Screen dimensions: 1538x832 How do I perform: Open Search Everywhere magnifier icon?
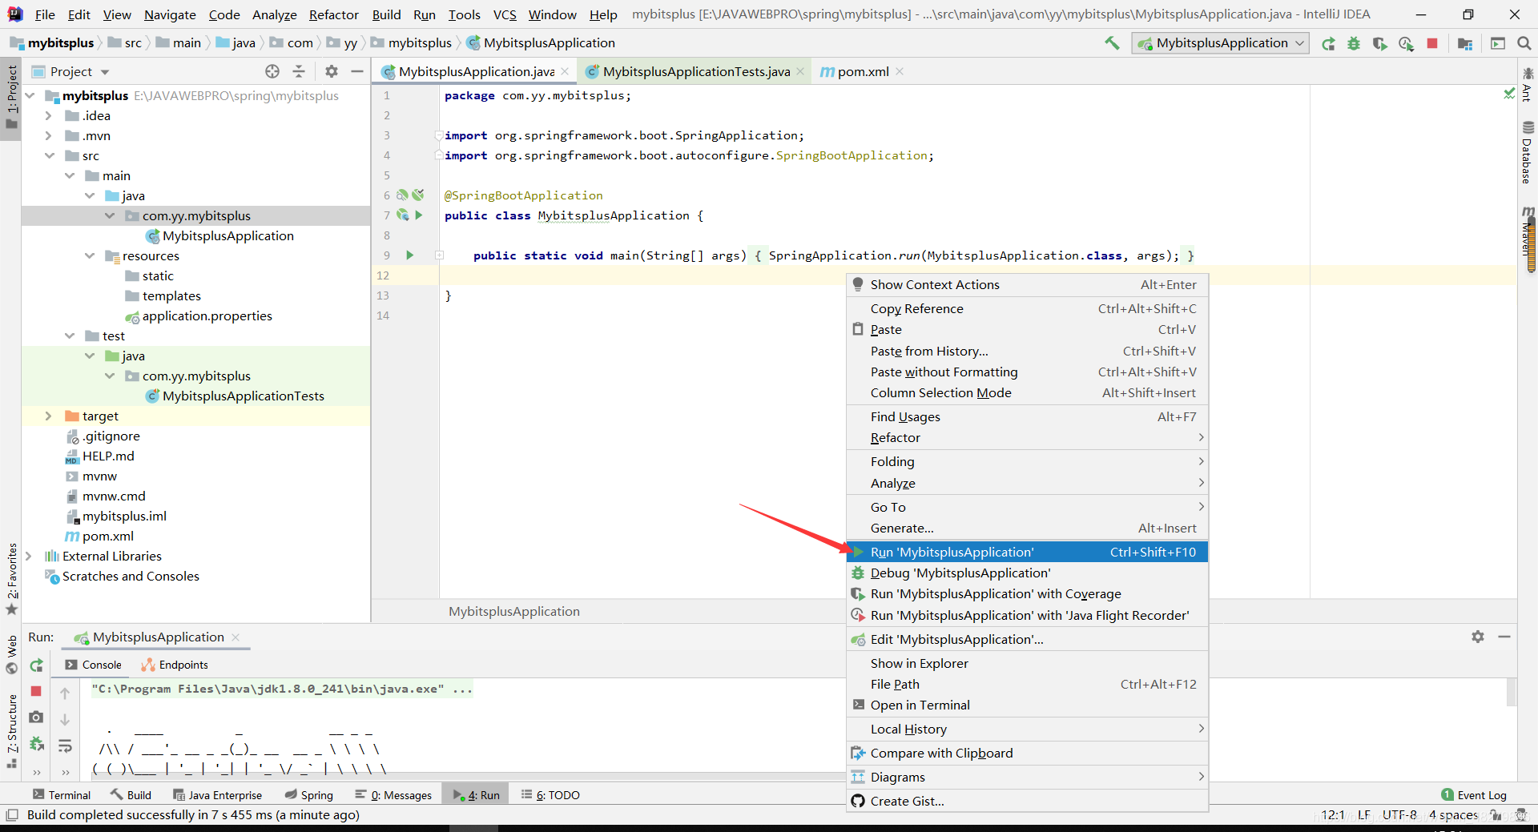tap(1524, 43)
